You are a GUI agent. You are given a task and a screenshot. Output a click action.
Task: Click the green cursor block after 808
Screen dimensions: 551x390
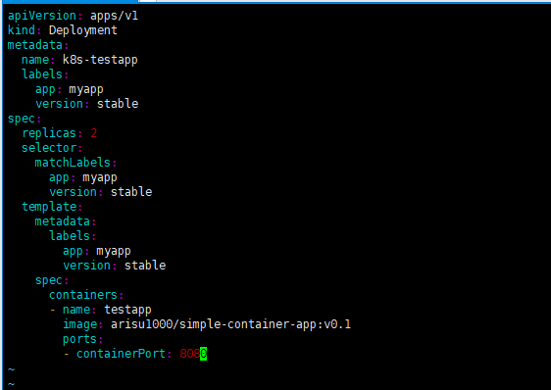(x=204, y=354)
